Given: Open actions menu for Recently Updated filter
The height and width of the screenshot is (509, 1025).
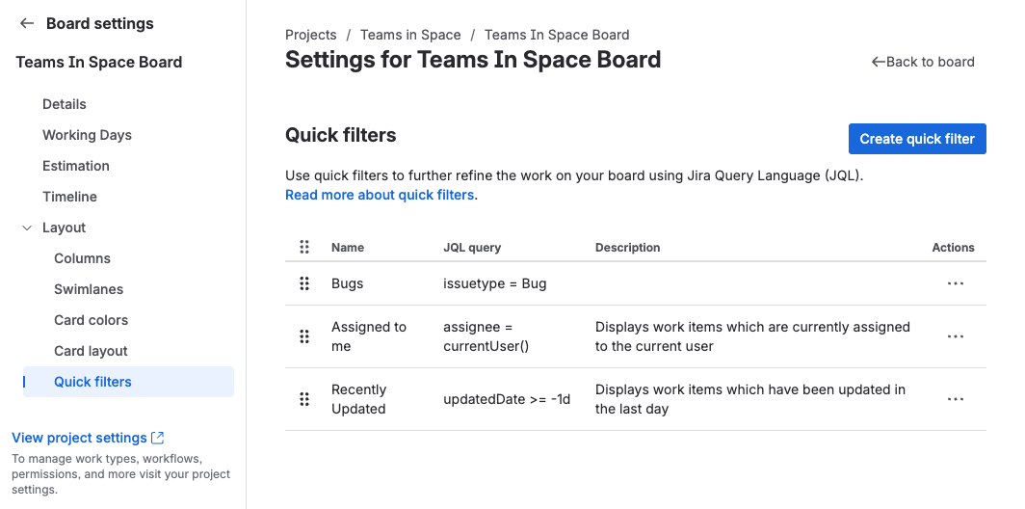Looking at the screenshot, I should pos(955,399).
